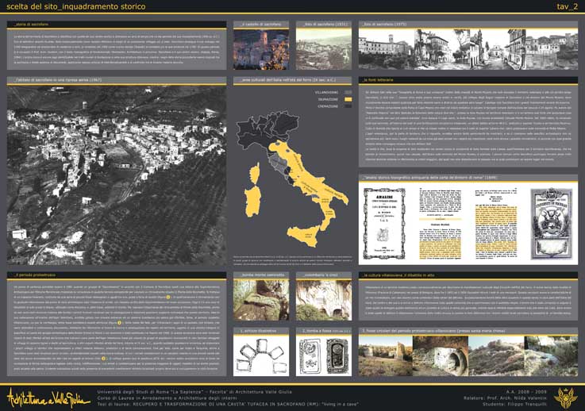Click the '_colombario a sita' heading
Viewport: 585px width, 411px height.
click(x=321, y=275)
